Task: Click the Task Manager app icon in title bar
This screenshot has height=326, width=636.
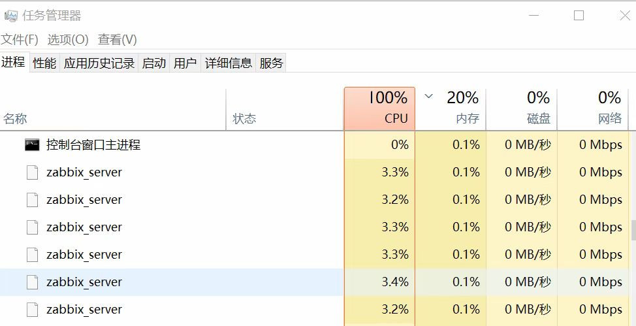Action: click(x=10, y=16)
